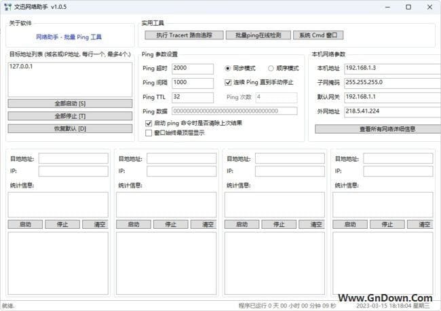Focus IP field in the third ping panel
441x311 pixels.
(290, 171)
